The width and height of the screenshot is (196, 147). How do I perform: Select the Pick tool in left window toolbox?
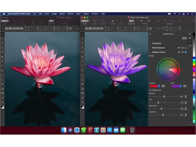click(x=2, y=34)
